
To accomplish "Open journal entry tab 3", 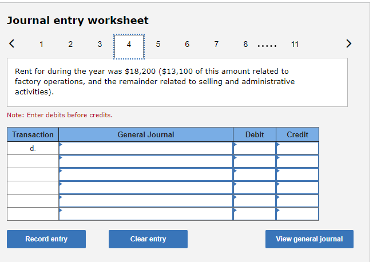I will (x=100, y=44).
